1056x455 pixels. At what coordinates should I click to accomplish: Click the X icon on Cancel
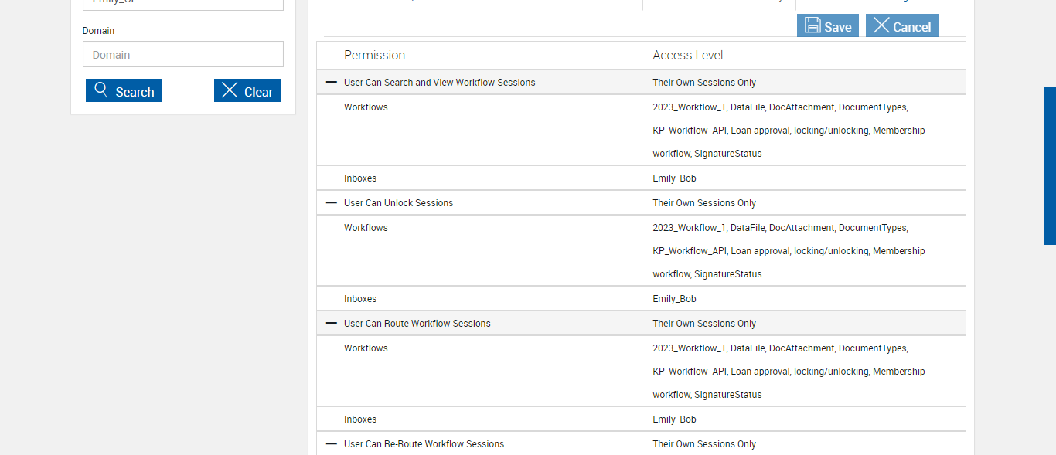881,25
